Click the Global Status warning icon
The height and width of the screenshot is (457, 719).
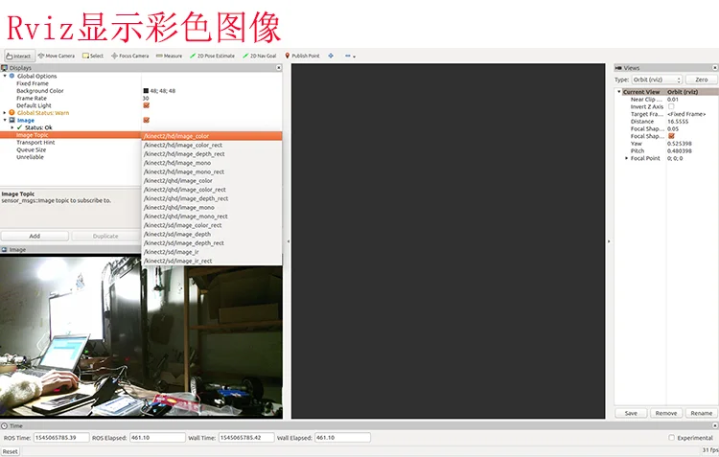coord(12,112)
